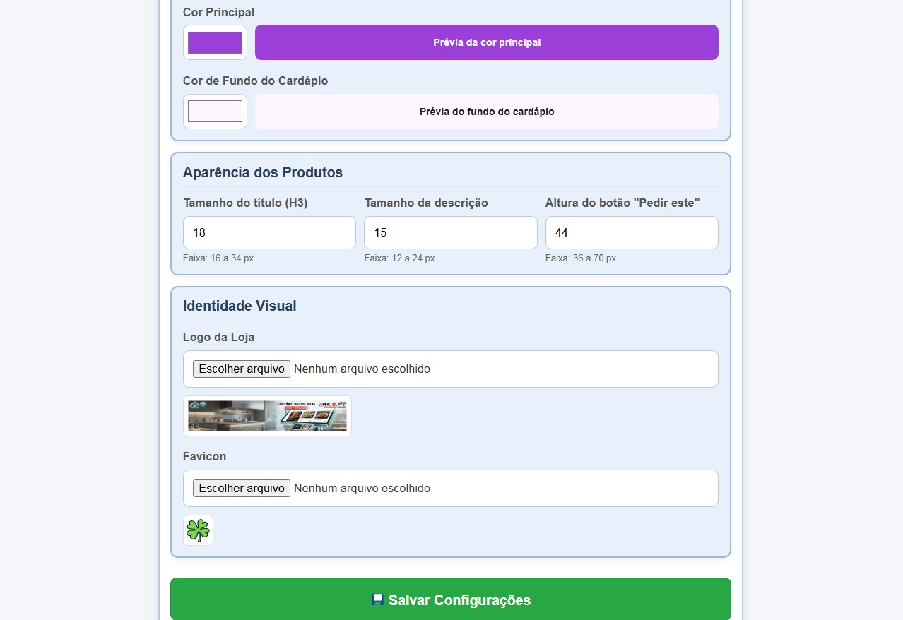Click the "Favicon" field label
Screen dimensions: 903x620
point(204,456)
